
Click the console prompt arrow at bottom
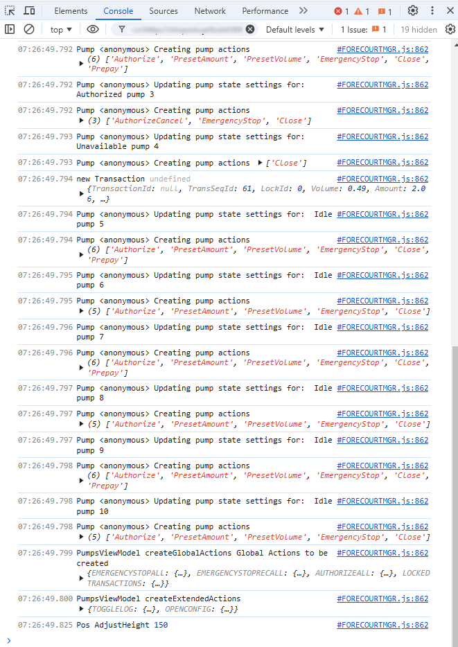pyautogui.click(x=9, y=640)
